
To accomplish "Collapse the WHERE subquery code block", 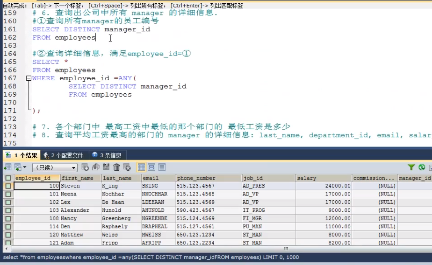I will pyautogui.click(x=29, y=78).
